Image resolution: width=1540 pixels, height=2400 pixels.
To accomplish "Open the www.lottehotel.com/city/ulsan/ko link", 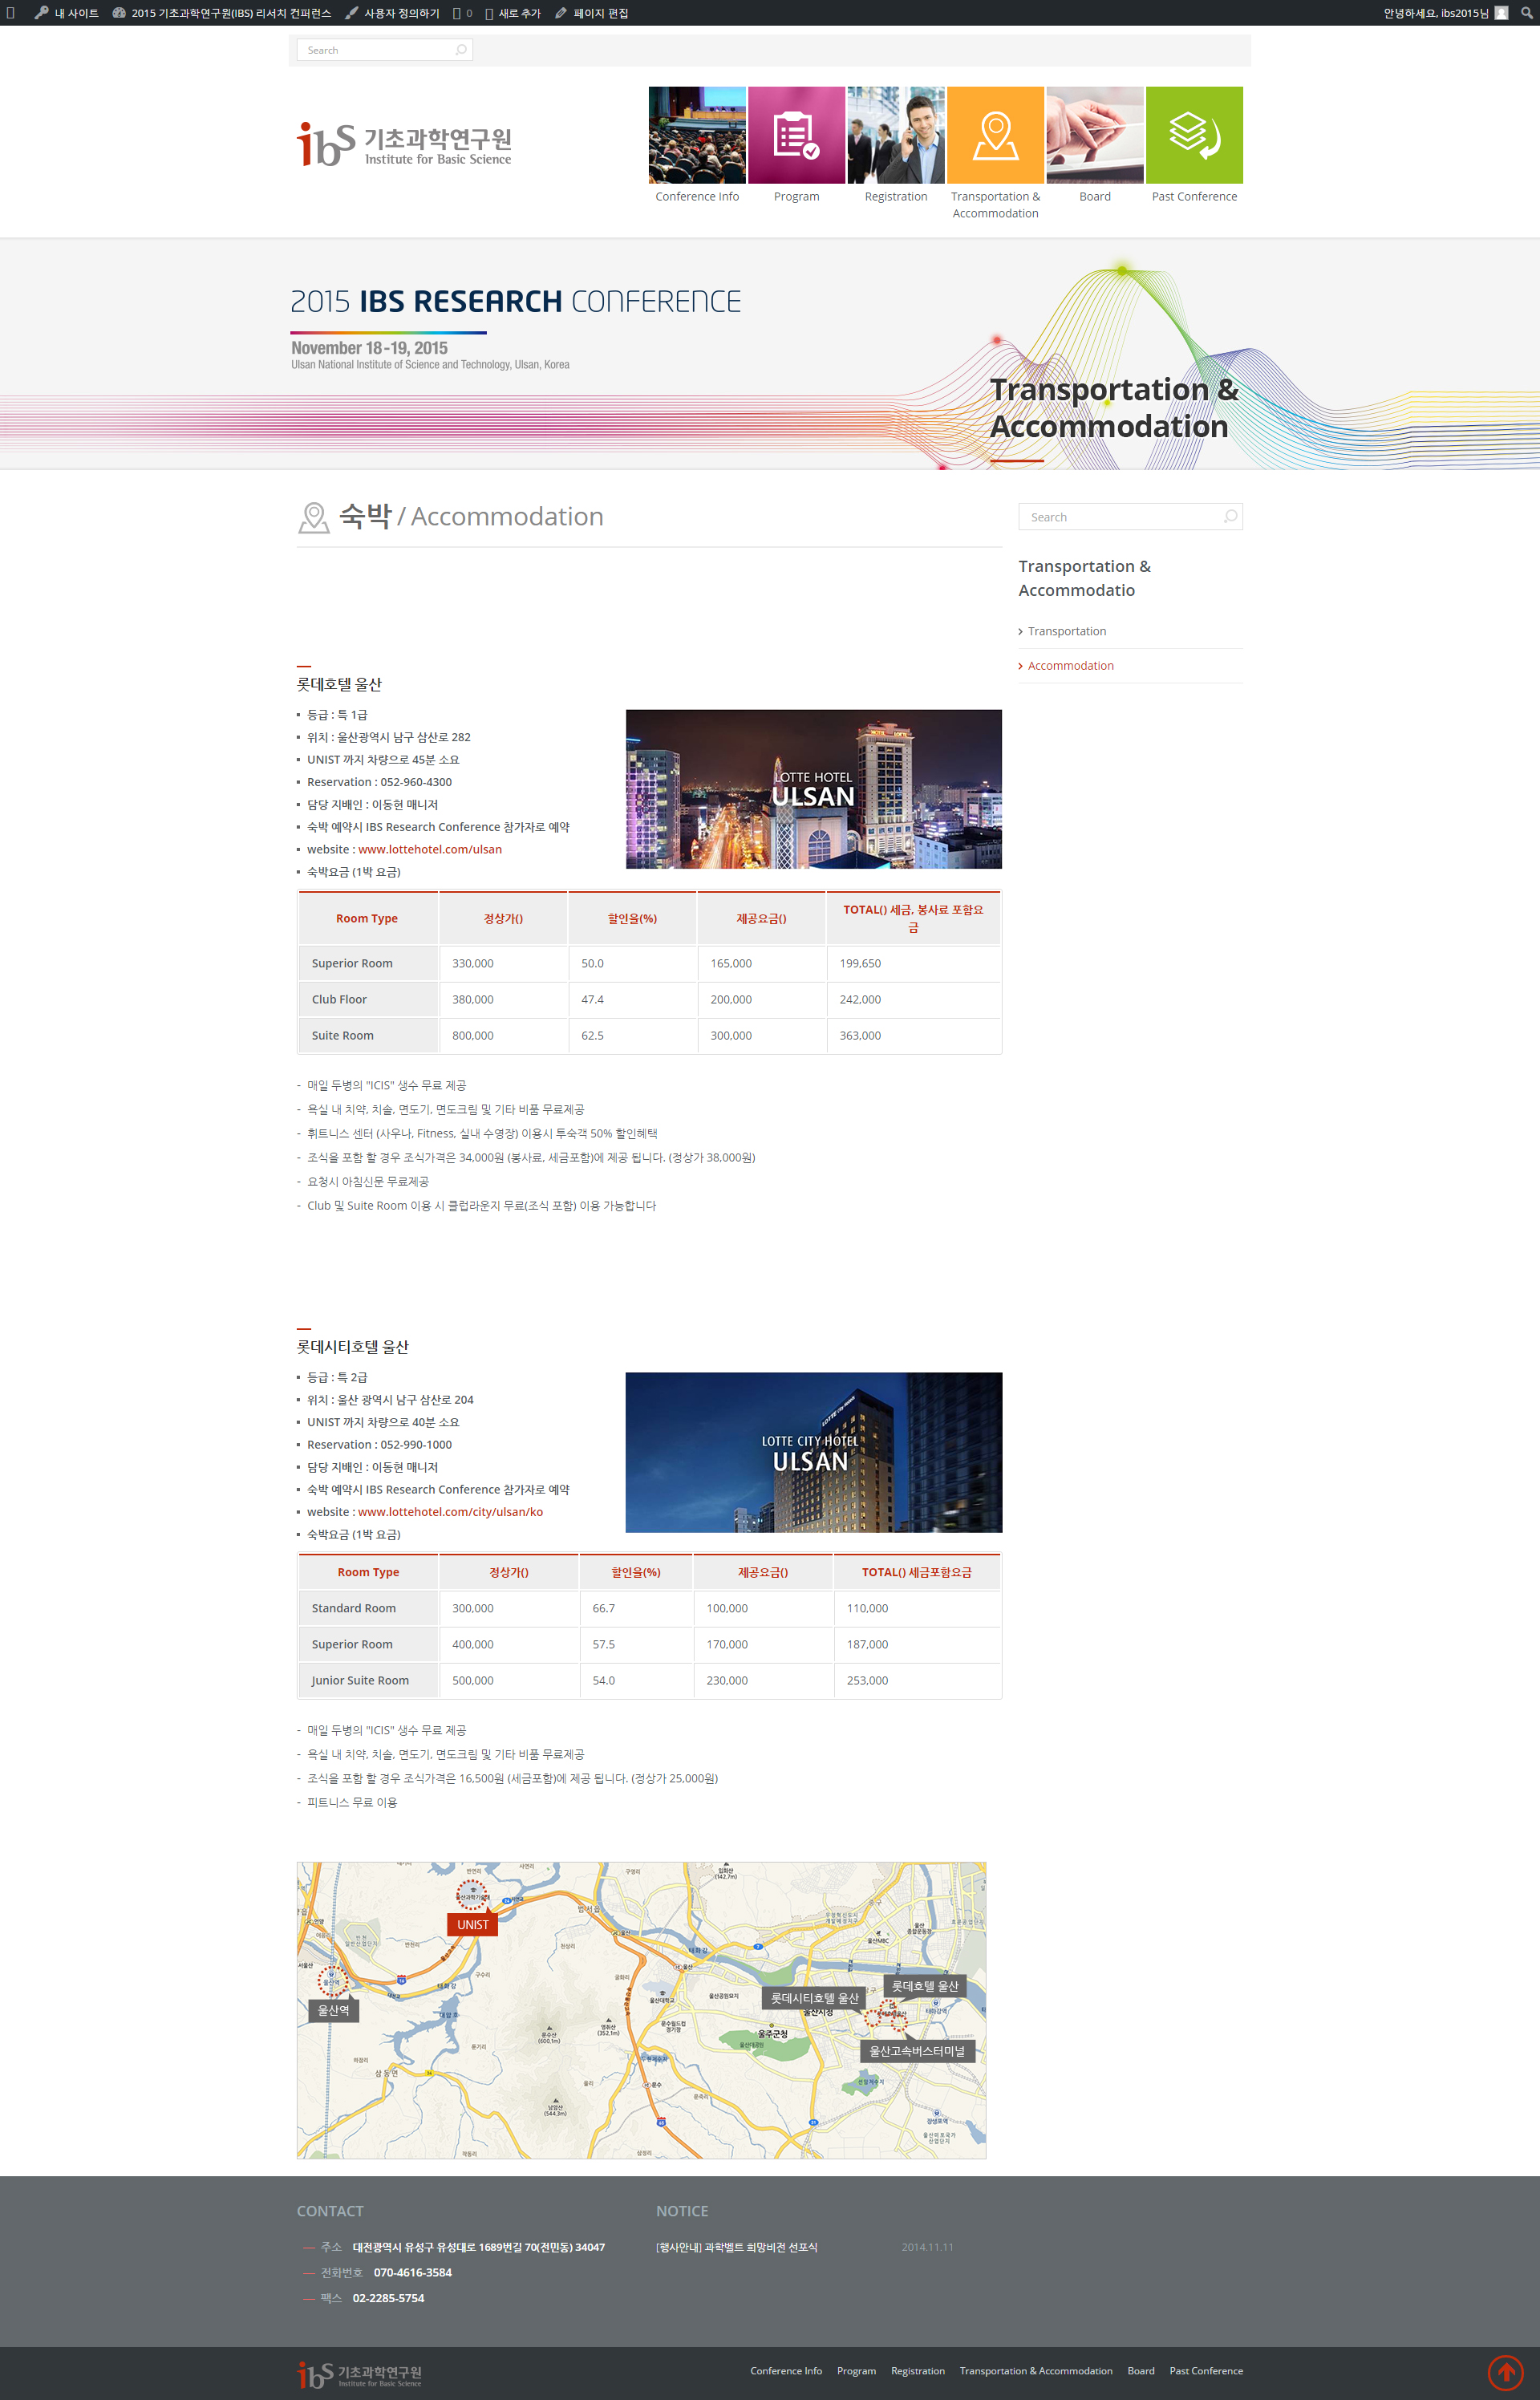I will tap(450, 1512).
